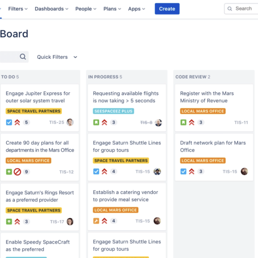The height and width of the screenshot is (258, 258).
Task: Click the priority arrows on TIS-8 card
Action: click(104, 122)
